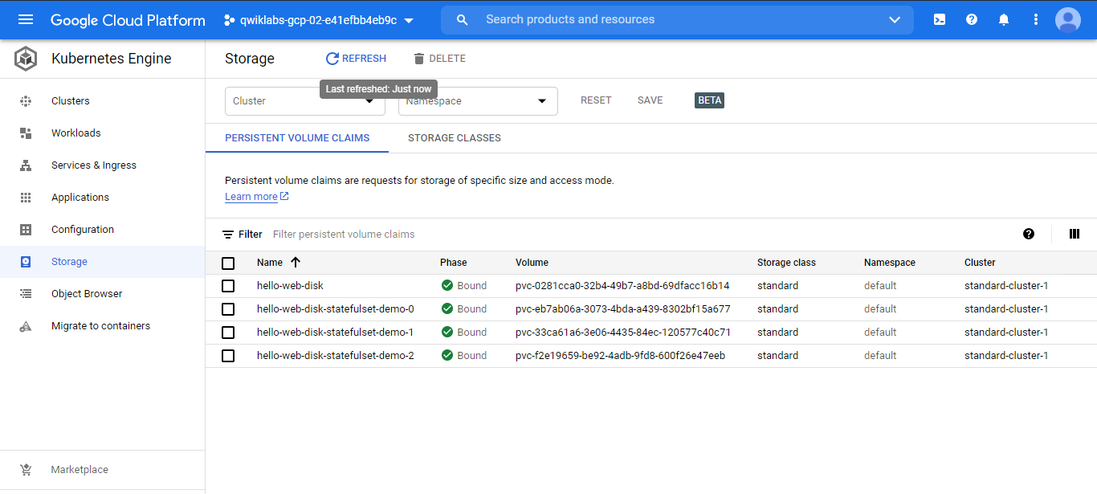This screenshot has width=1097, height=494.
Task: Click the Storage class column header
Action: point(786,263)
